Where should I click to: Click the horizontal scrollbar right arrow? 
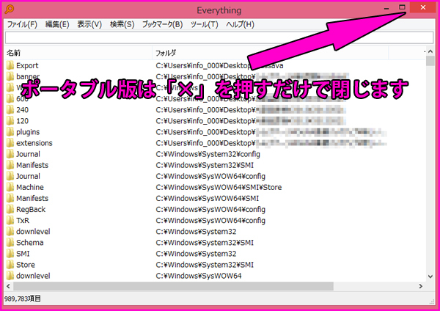pos(421,286)
